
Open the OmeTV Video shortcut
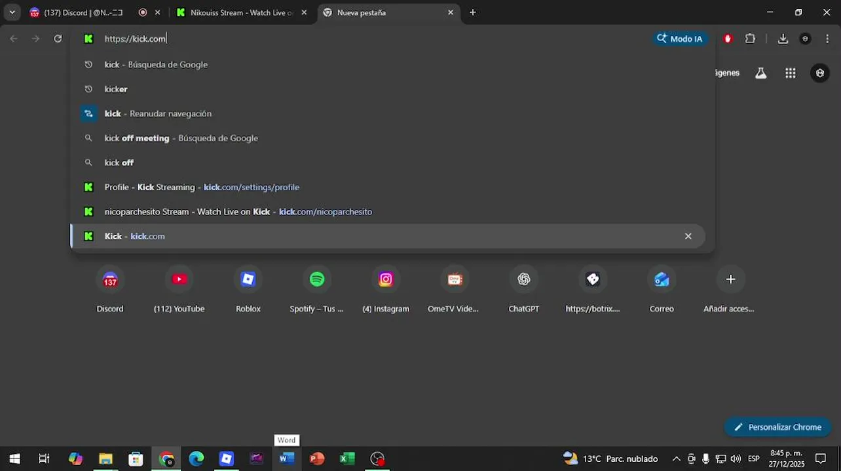coord(455,290)
